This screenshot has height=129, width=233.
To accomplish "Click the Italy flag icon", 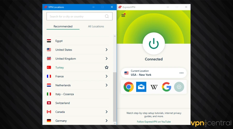I will point(49,94).
